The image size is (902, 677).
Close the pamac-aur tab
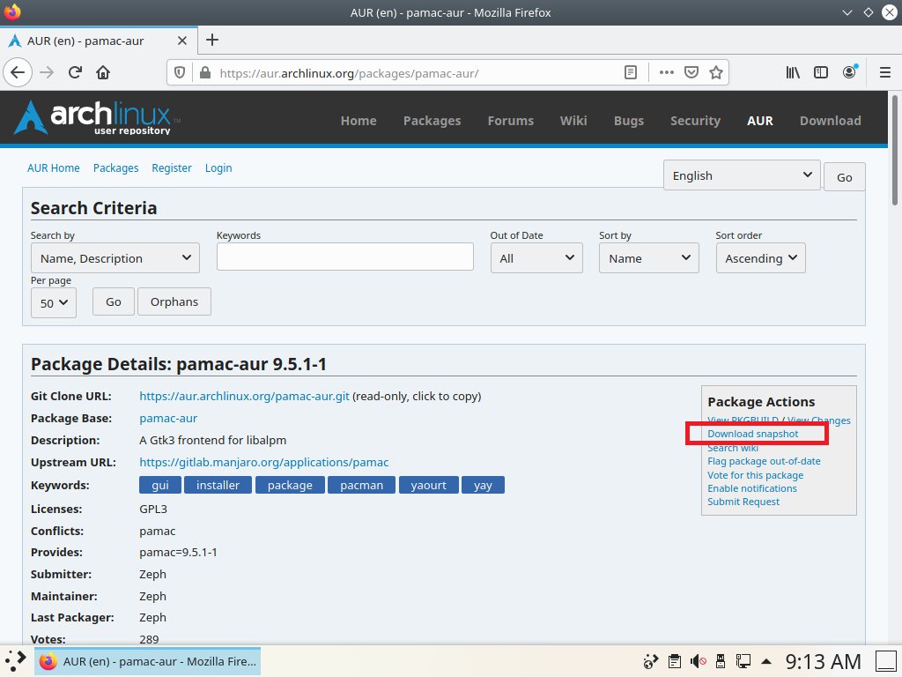click(x=181, y=41)
